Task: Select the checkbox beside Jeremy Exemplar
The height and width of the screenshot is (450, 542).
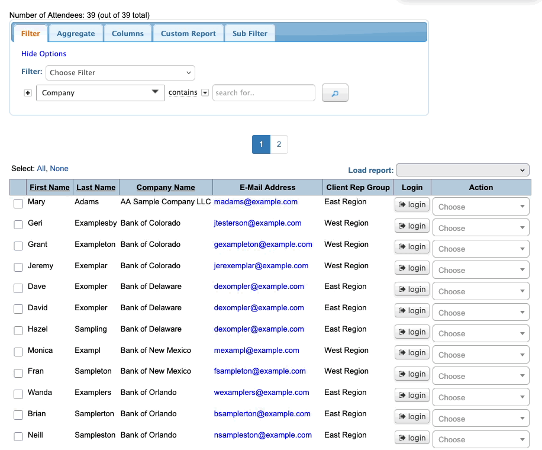Action: point(18,268)
